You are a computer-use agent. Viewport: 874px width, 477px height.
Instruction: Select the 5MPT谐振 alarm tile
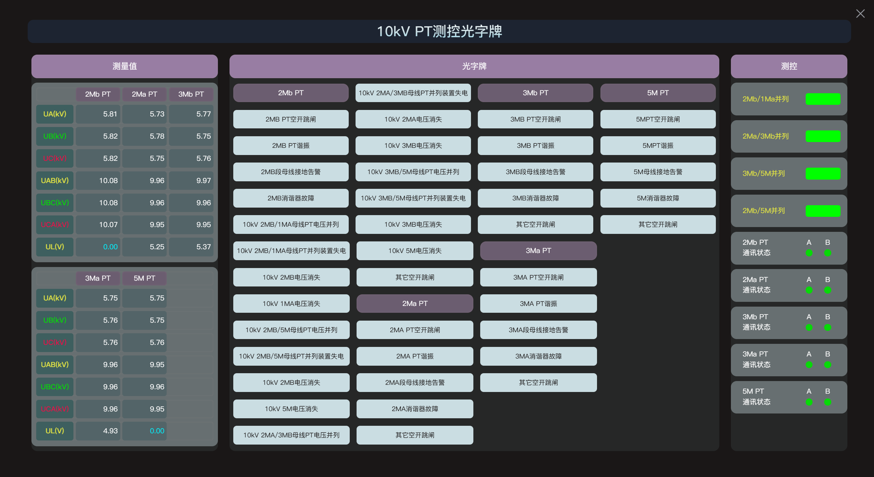(x=658, y=145)
